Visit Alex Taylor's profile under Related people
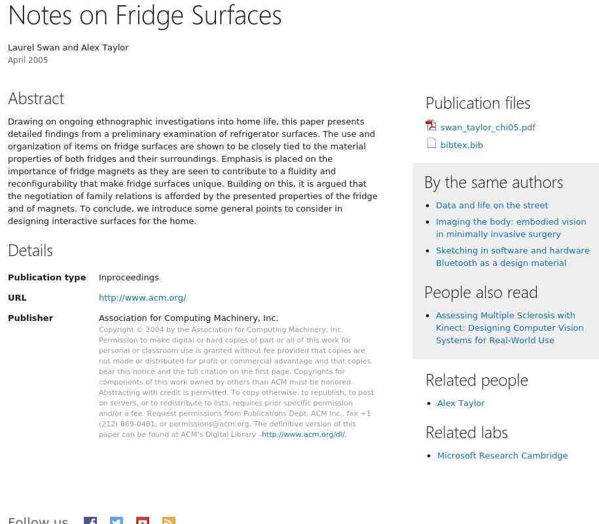This screenshot has height=524, width=599. point(461,403)
